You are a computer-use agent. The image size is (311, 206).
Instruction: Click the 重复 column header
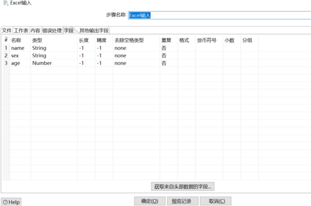pos(166,41)
